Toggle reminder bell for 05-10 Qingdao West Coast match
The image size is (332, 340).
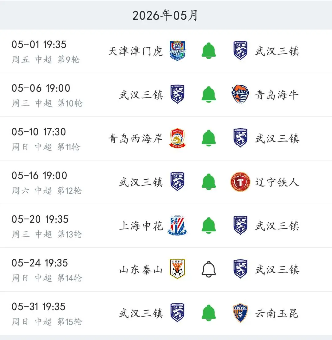(x=208, y=138)
